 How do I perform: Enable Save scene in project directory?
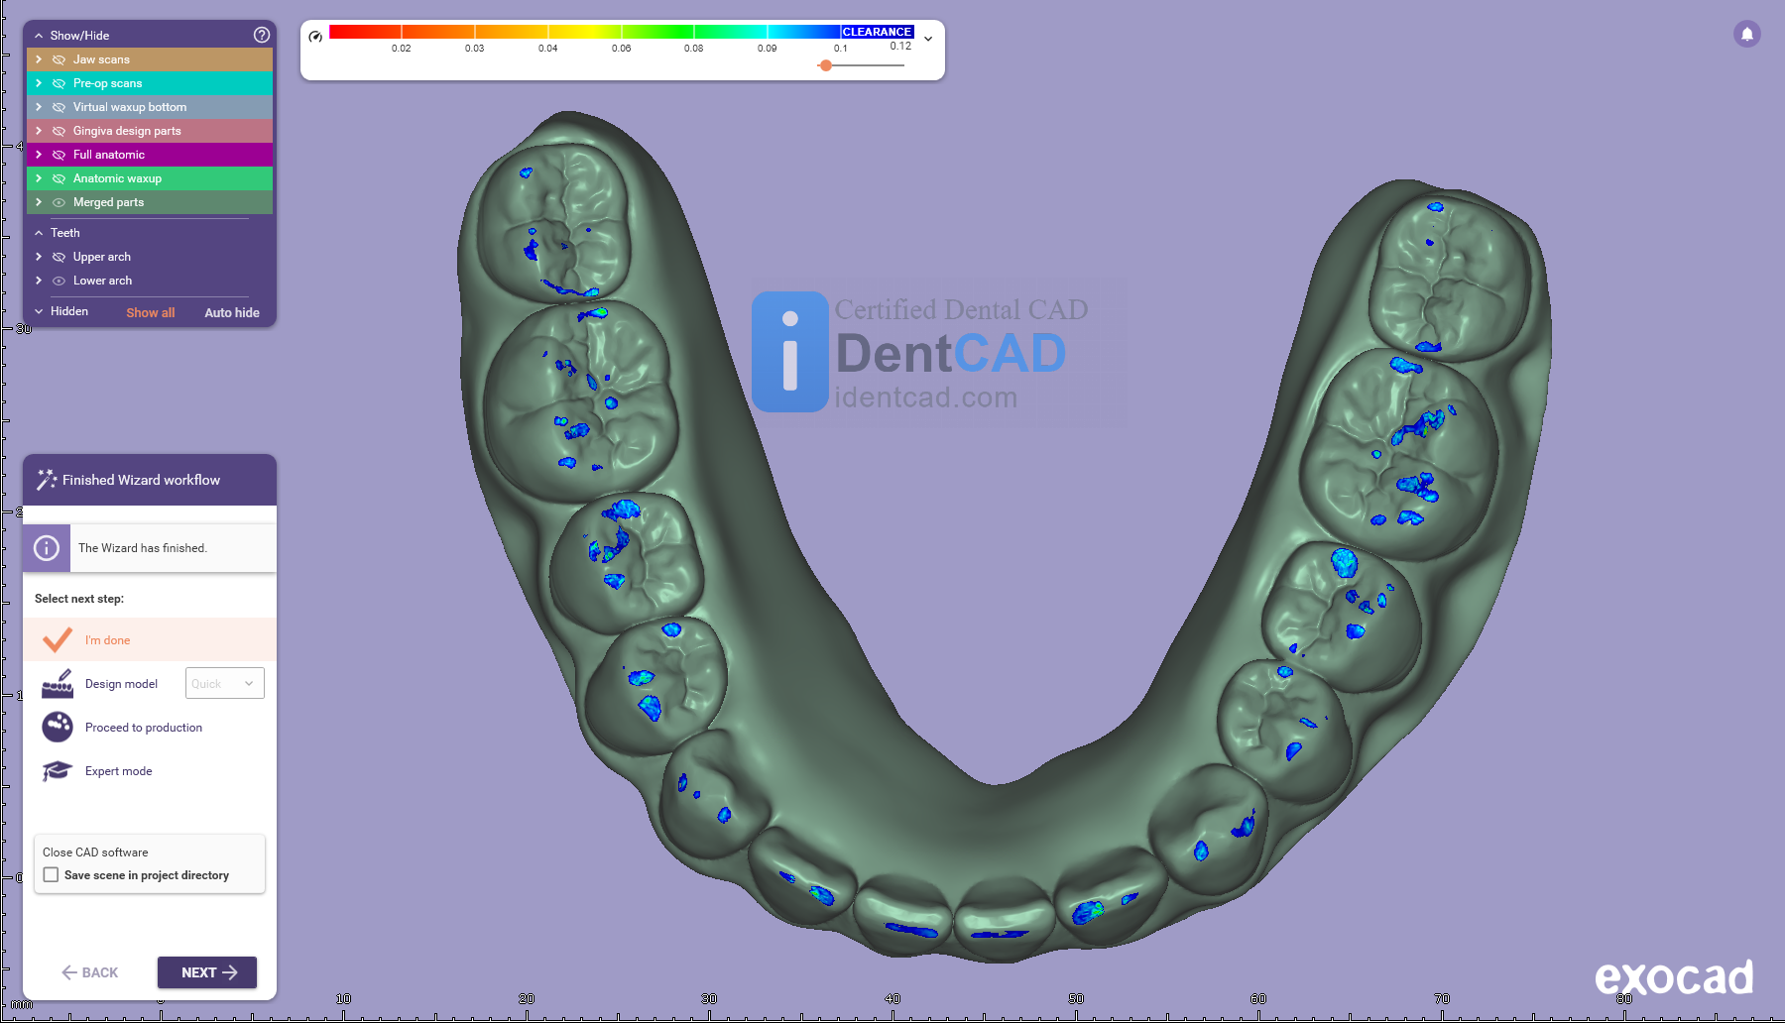[52, 875]
